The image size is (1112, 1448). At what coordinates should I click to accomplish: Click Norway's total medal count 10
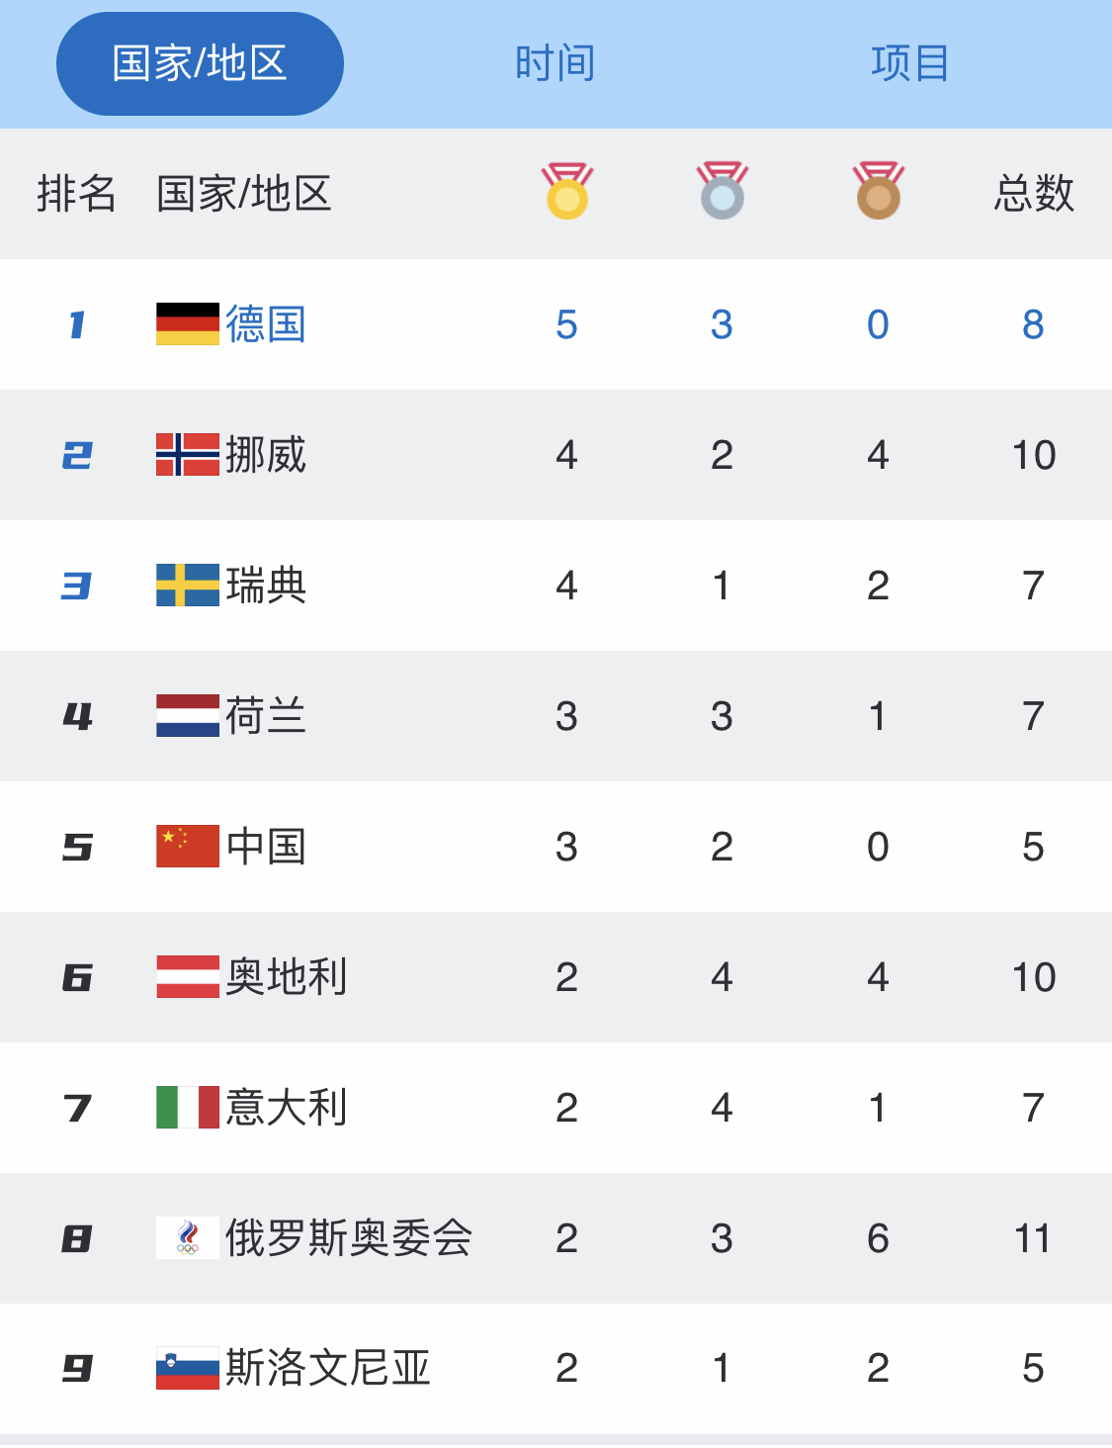pyautogui.click(x=1034, y=455)
